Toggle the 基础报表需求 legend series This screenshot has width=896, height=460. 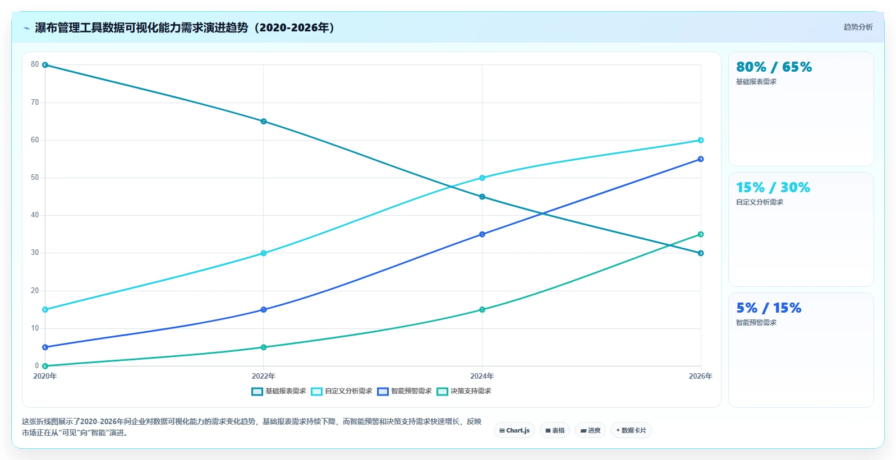[x=279, y=391]
